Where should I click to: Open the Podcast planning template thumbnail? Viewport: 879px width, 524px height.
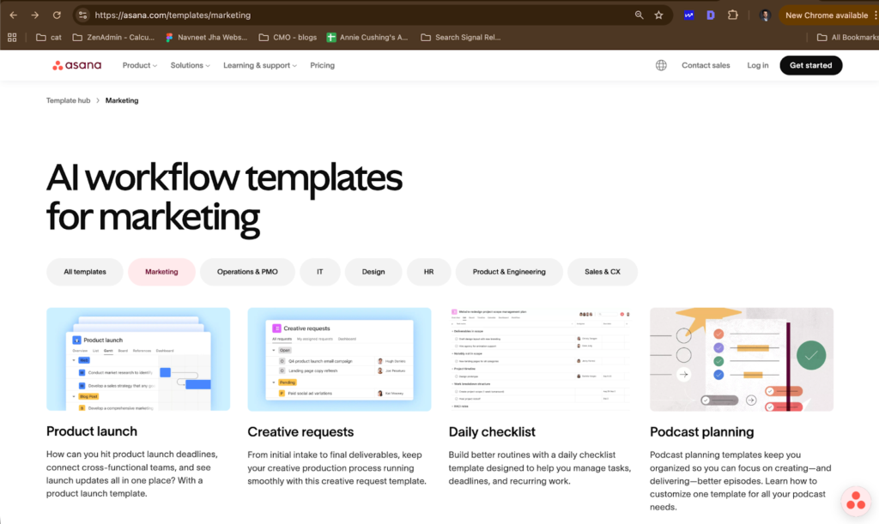[741, 358]
